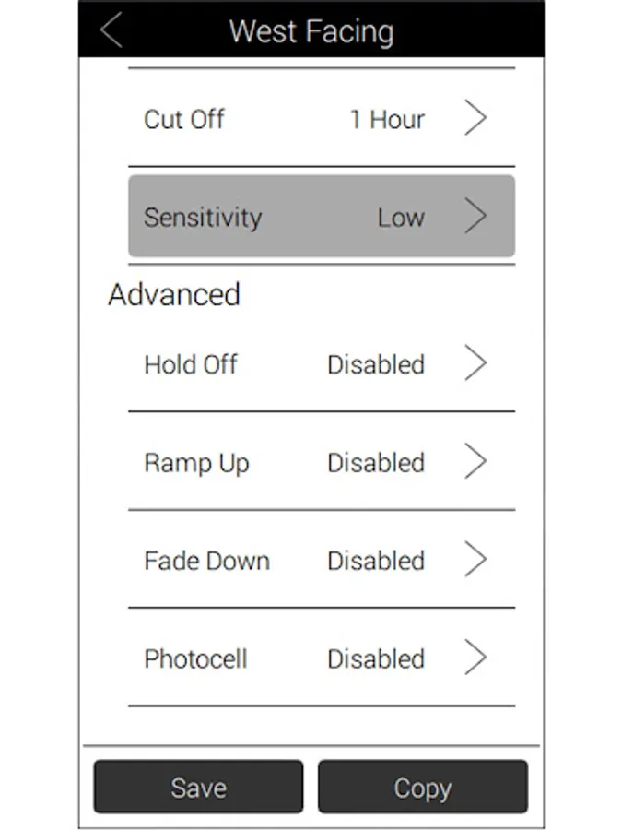
Task: Go back using the header arrow
Action: click(111, 30)
